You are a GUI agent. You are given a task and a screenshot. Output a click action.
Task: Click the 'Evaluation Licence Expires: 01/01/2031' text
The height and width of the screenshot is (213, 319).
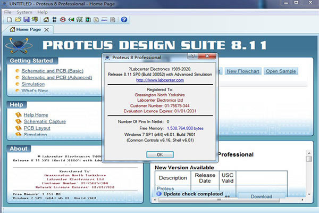[160, 111]
